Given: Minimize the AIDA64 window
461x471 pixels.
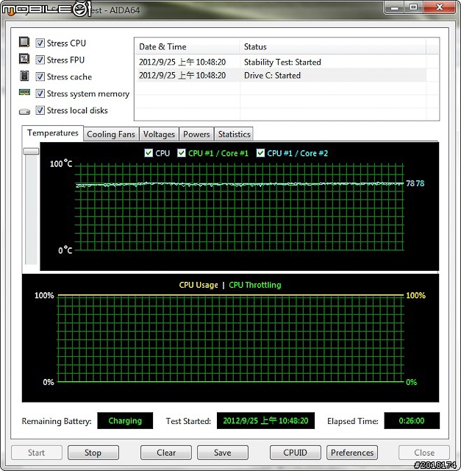Looking at the screenshot, I should [394, 7].
